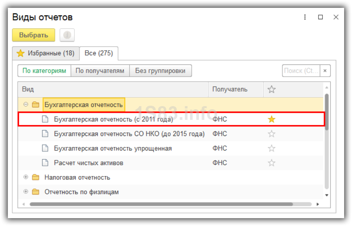The height and width of the screenshot is (226, 352).
Task: Focus the Поиск search field
Action: (301, 71)
